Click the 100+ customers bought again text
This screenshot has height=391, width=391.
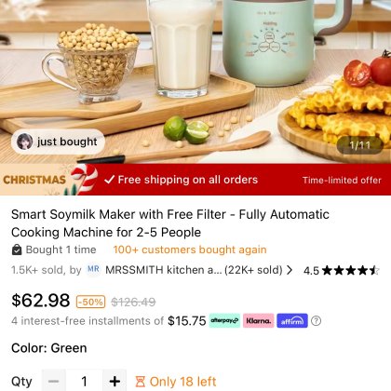(190, 249)
